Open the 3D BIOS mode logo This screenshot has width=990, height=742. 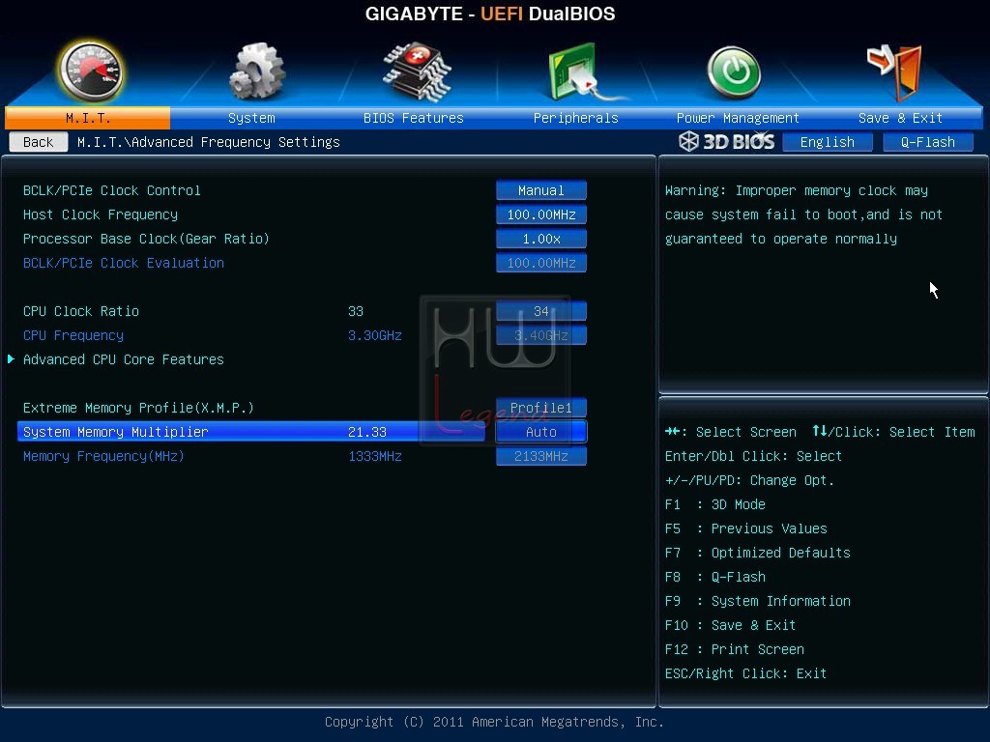click(x=726, y=141)
